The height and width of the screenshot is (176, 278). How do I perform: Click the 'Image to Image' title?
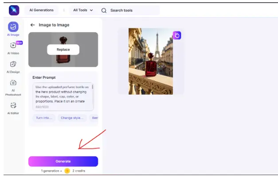pos(54,25)
